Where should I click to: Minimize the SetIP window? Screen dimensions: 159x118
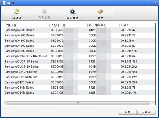click(151, 3)
